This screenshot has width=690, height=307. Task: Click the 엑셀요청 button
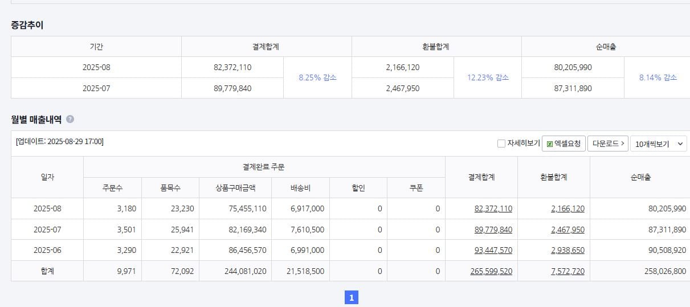pos(564,144)
